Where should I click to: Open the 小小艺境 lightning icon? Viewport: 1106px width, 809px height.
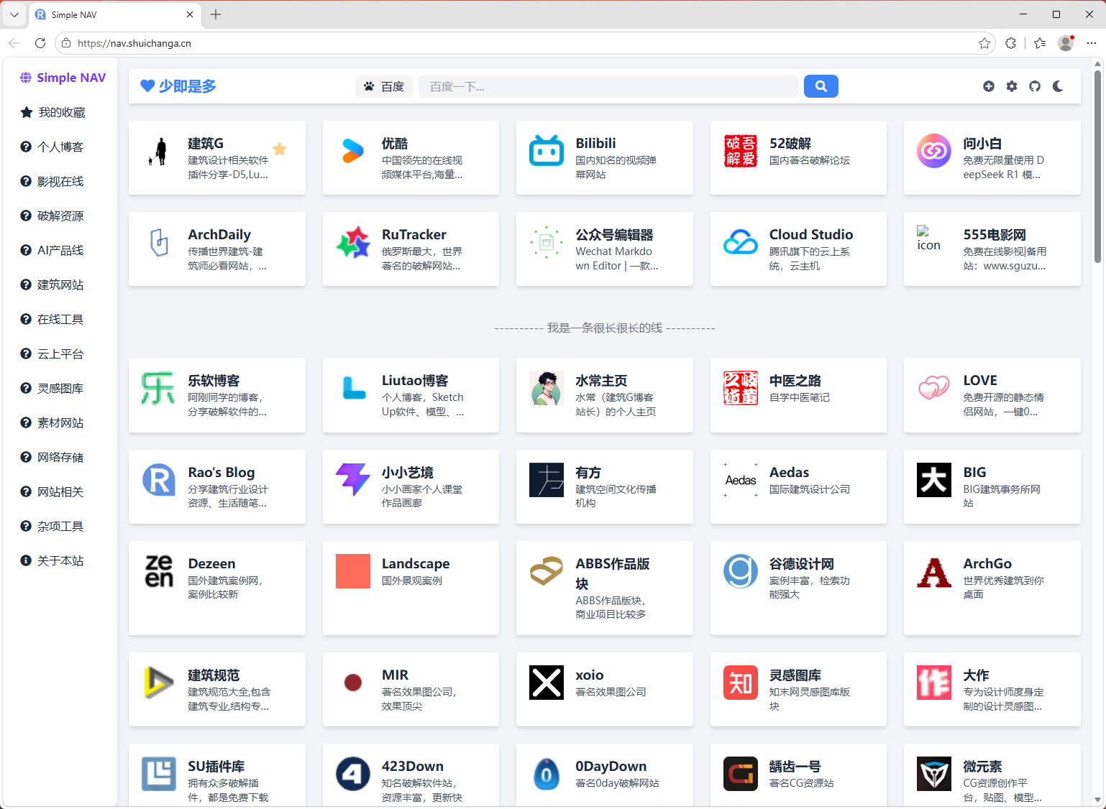pyautogui.click(x=353, y=480)
